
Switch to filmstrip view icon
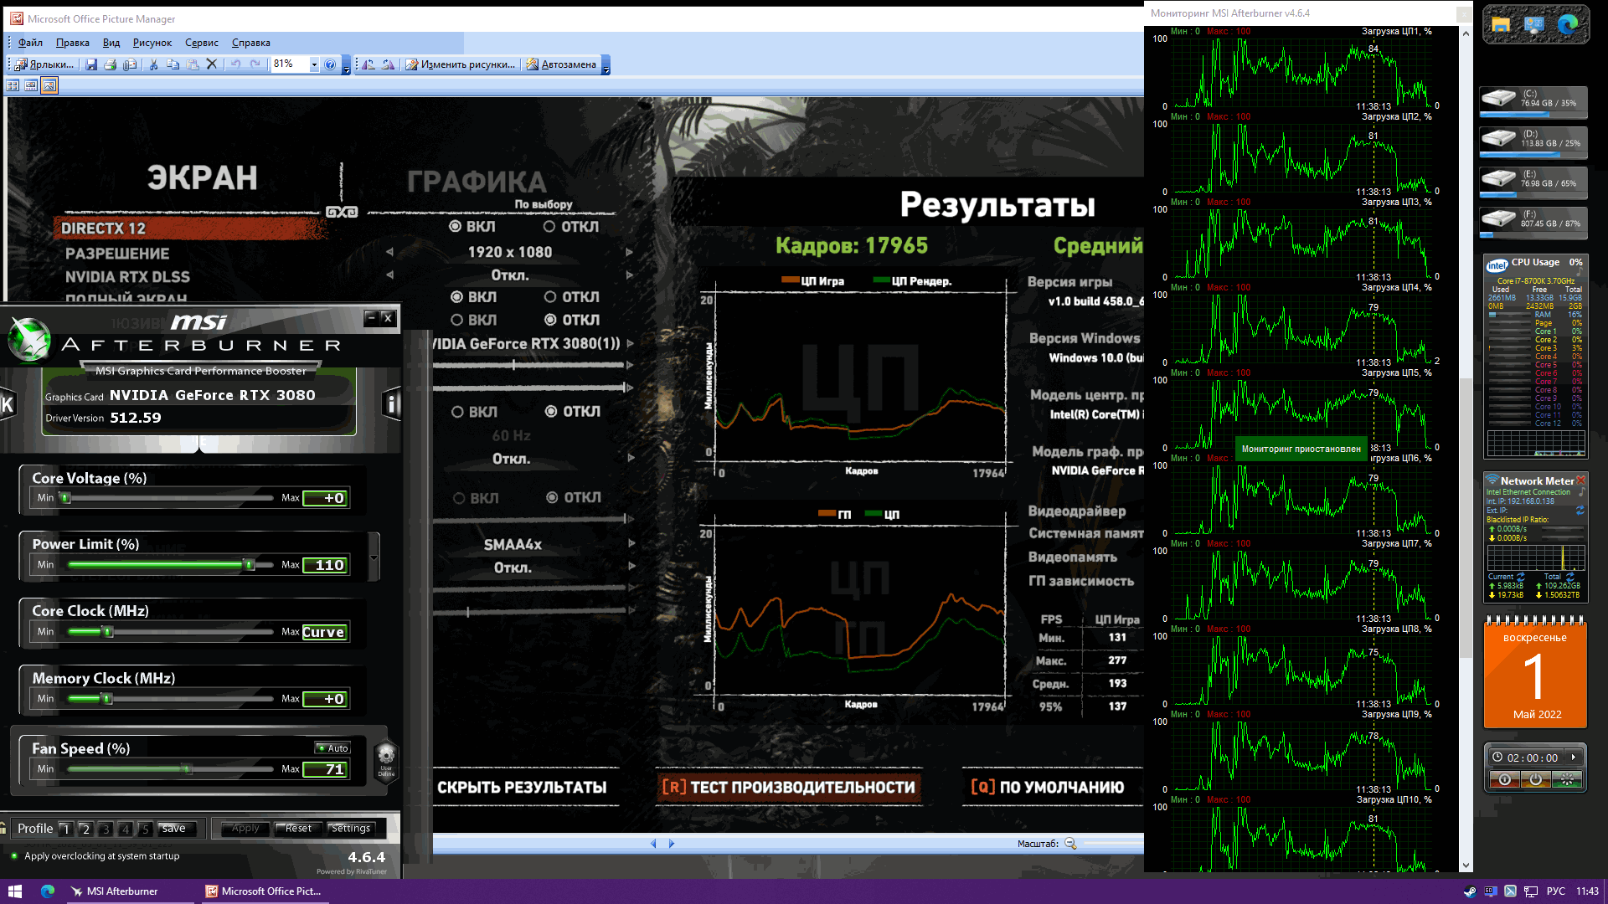(x=31, y=85)
